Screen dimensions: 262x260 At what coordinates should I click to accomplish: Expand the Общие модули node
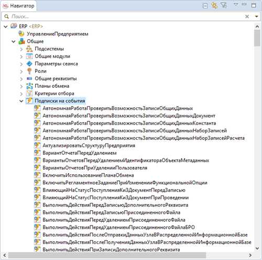(21, 56)
